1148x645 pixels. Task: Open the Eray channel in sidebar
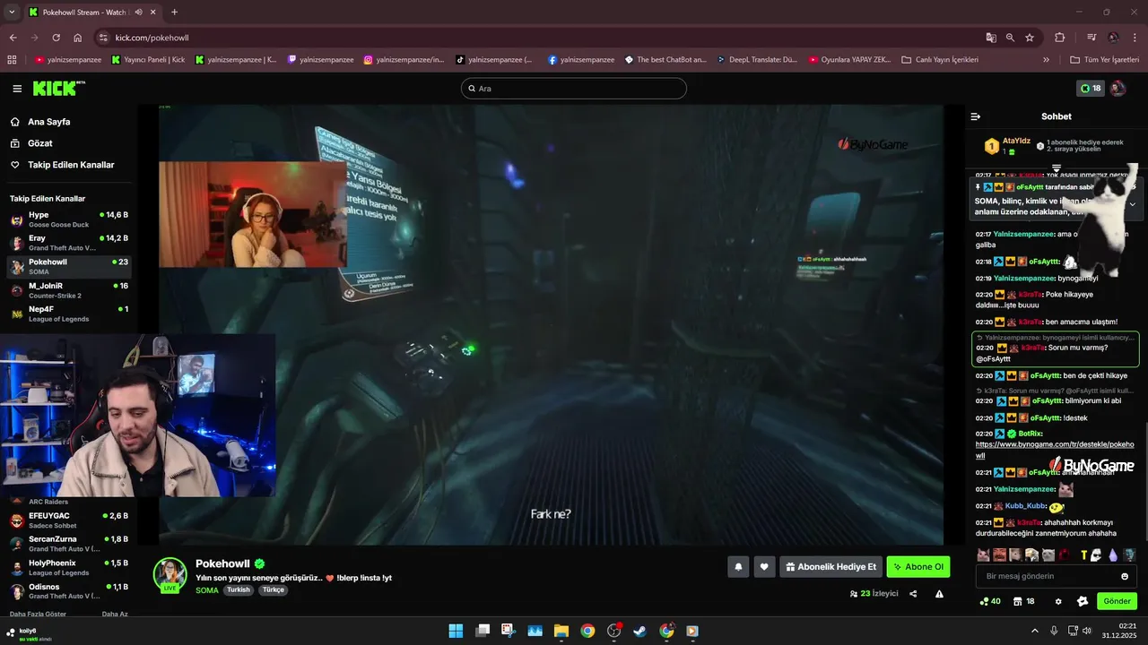coord(69,243)
